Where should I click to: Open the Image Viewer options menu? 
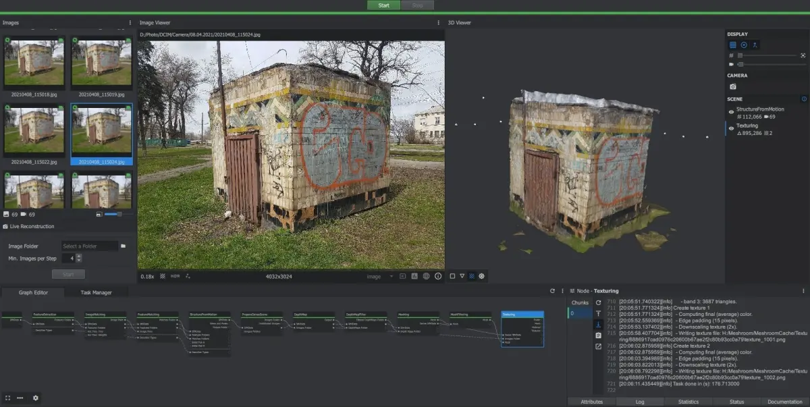coord(439,23)
